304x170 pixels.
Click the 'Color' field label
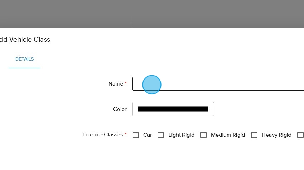point(119,109)
